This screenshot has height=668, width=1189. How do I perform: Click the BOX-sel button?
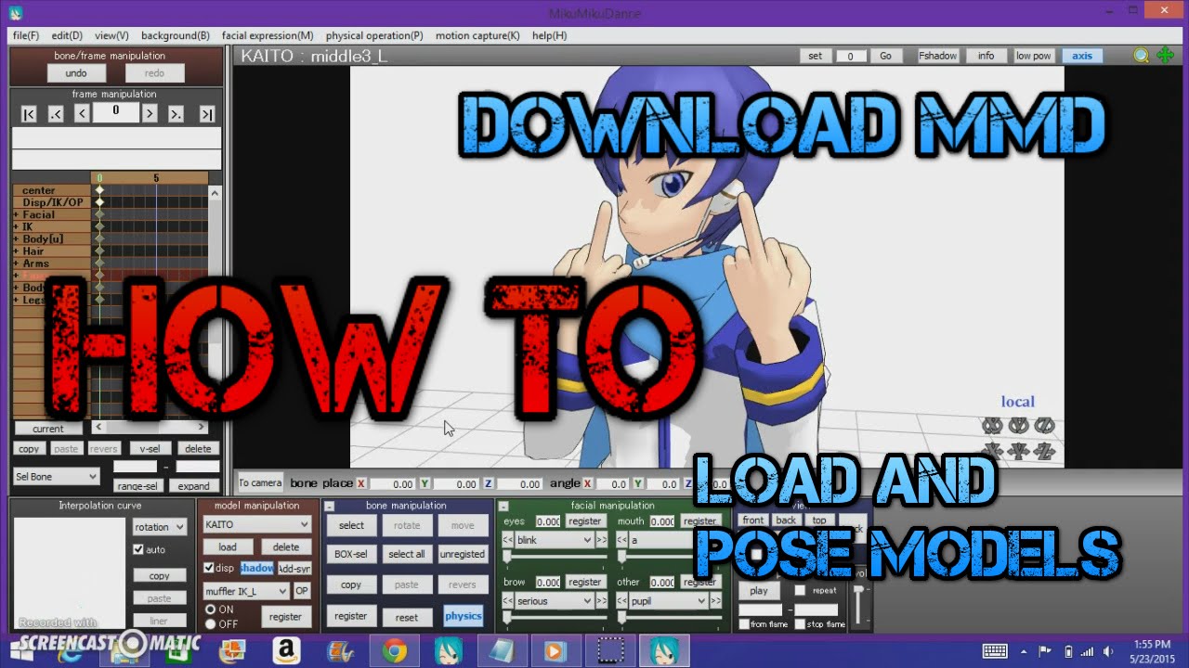(351, 554)
